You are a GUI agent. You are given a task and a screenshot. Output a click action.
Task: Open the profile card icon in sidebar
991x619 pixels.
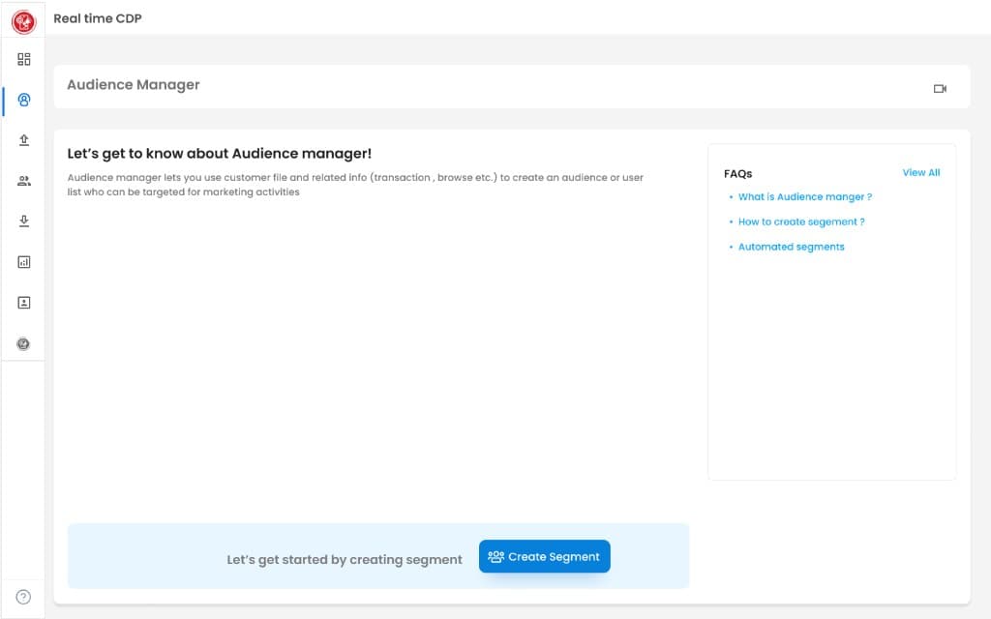pyautogui.click(x=24, y=303)
